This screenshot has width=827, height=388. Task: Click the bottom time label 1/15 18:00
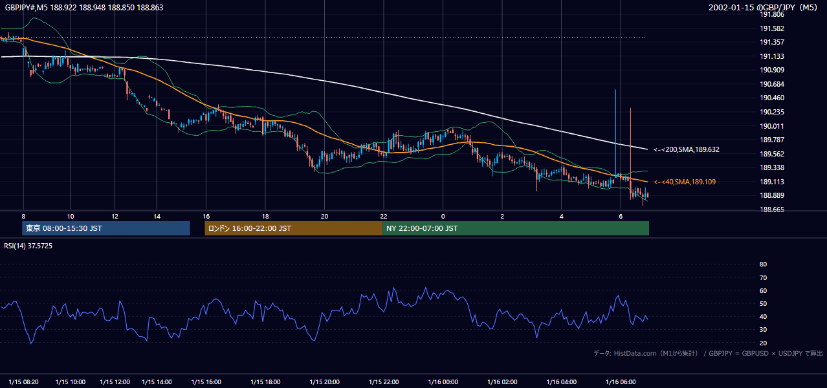pyautogui.click(x=265, y=382)
